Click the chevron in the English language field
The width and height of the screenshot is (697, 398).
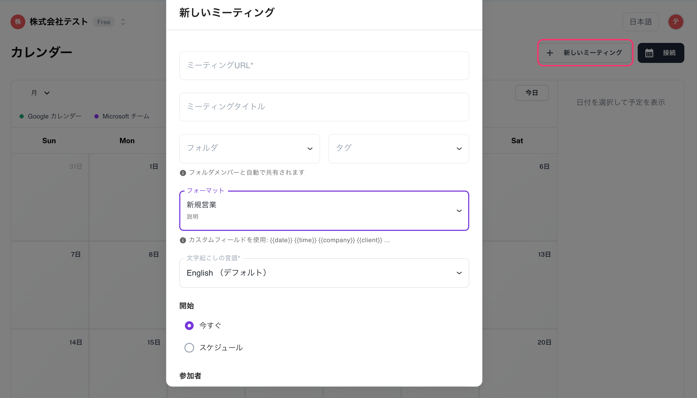click(x=459, y=273)
